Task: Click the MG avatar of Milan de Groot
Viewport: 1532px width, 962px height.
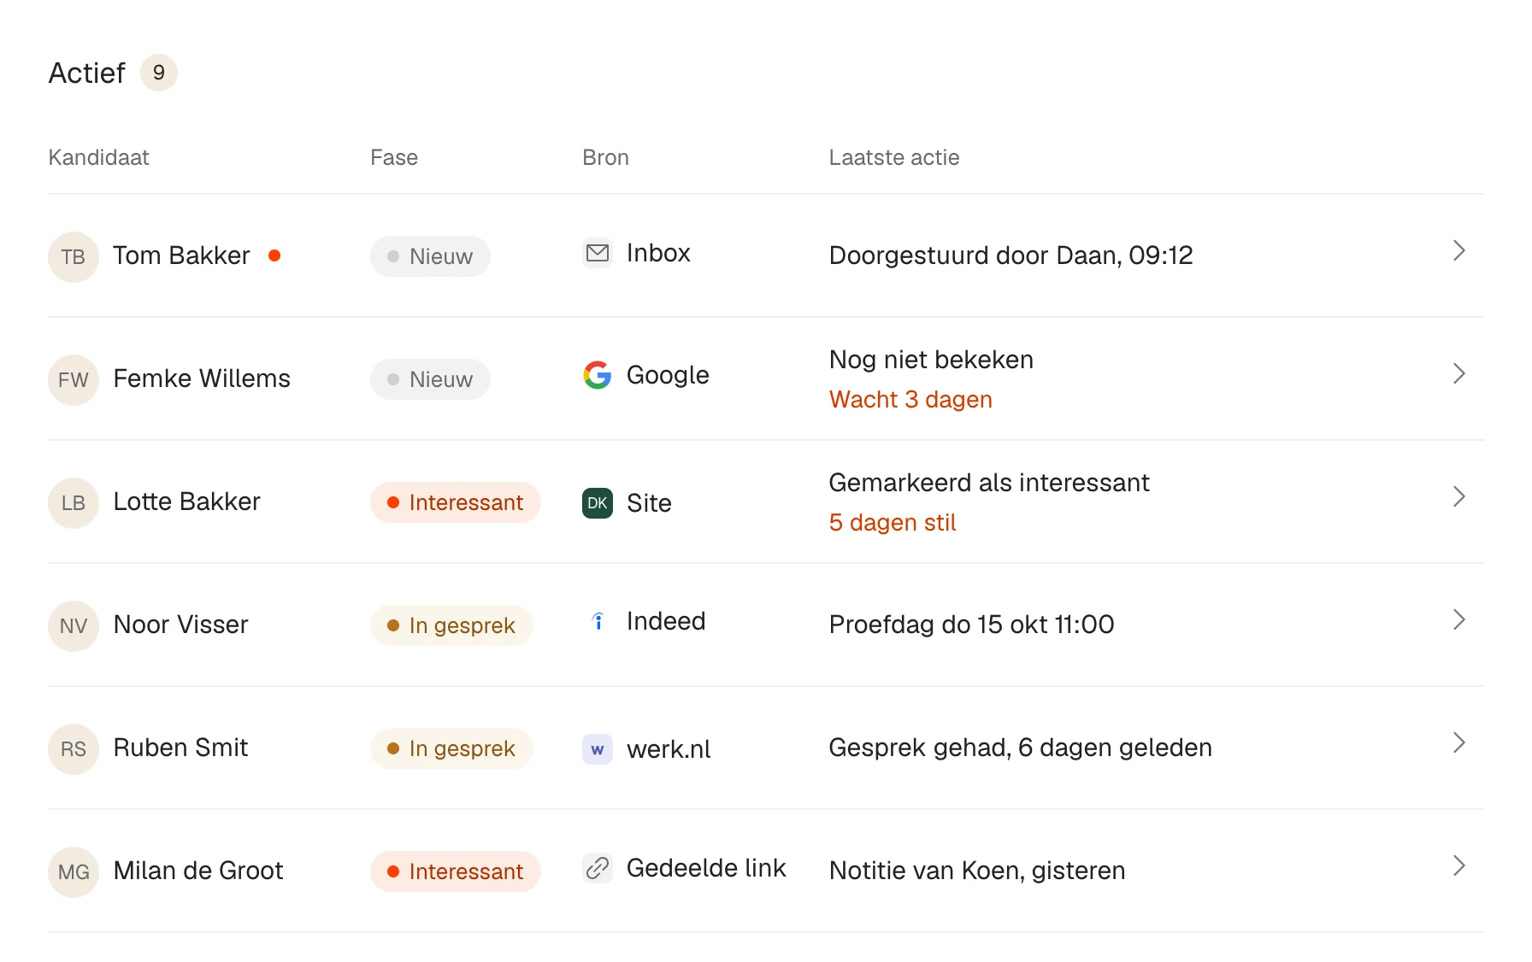Action: tap(74, 871)
